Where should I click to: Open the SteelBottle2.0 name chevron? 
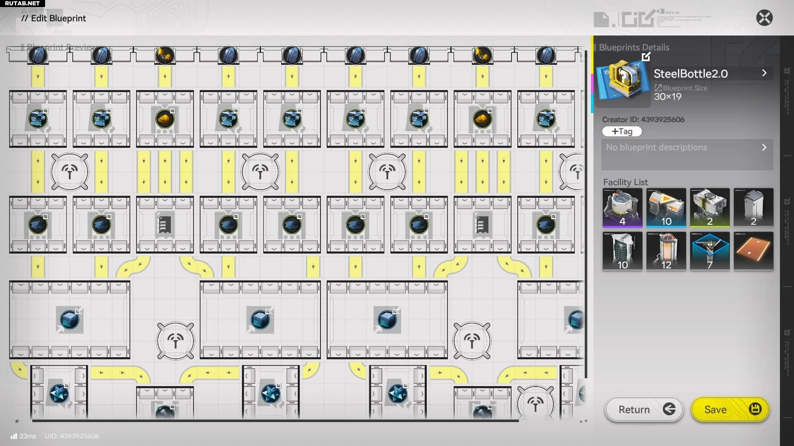point(764,73)
